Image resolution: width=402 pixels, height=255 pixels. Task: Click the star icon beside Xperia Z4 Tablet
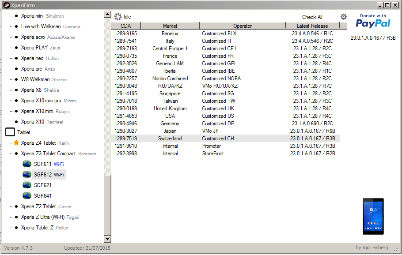[x=16, y=142]
